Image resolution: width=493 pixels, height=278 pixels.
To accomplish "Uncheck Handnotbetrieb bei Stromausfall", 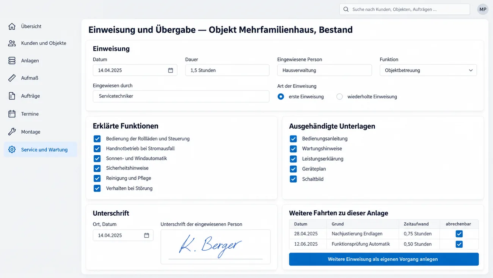I will coord(97,148).
